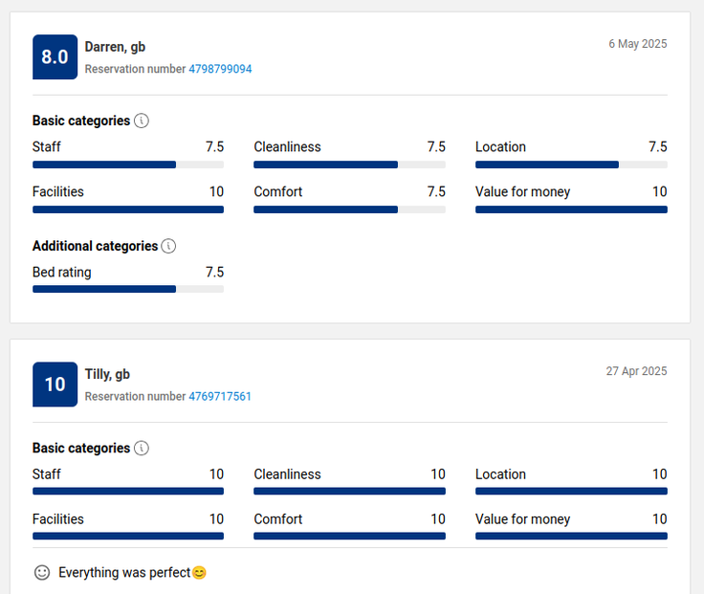This screenshot has height=594, width=704.
Task: Click Darren's Staff rating bar
Action: coord(128,165)
